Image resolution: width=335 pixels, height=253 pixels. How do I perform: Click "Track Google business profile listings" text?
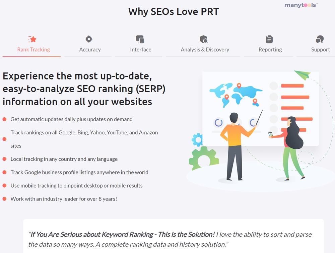pyautogui.click(x=79, y=172)
